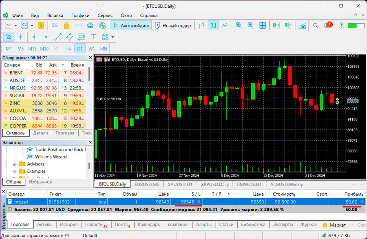367x239 pixels.
Task: Expand the balance summary row
Action: coord(10,209)
